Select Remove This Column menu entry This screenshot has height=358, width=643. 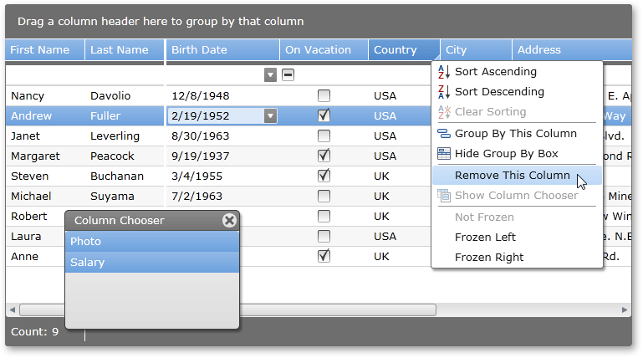(512, 176)
